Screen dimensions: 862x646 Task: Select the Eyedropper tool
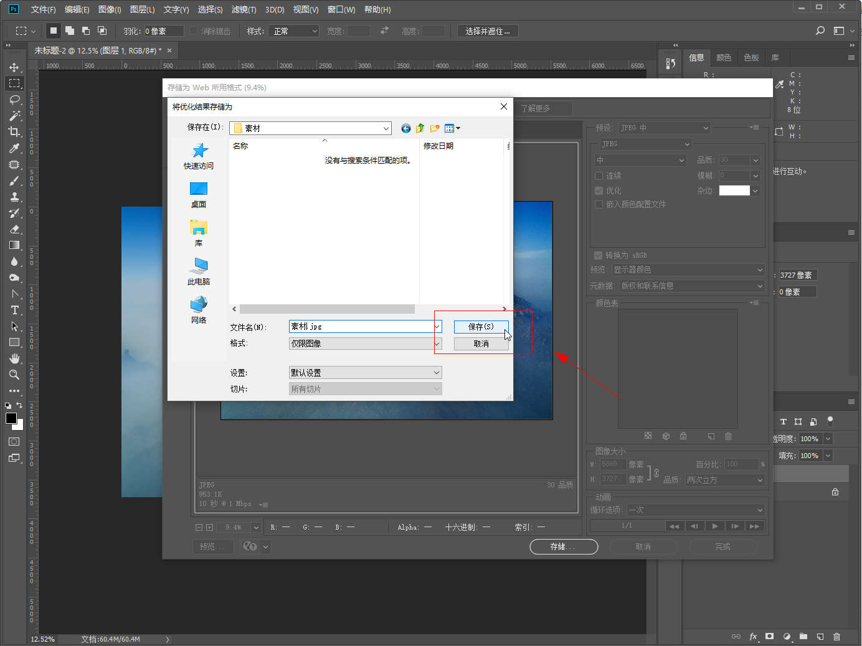click(x=14, y=148)
